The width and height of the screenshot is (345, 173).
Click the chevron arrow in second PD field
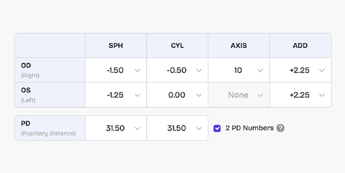point(199,128)
